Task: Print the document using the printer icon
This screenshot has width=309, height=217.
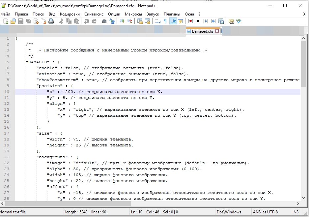Action: coord(51,21)
